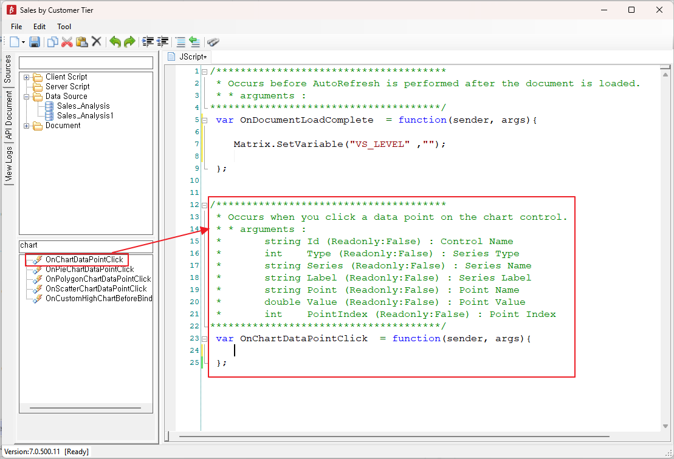Click the Save icon in toolbar
This screenshot has height=459, width=674.
35,42
